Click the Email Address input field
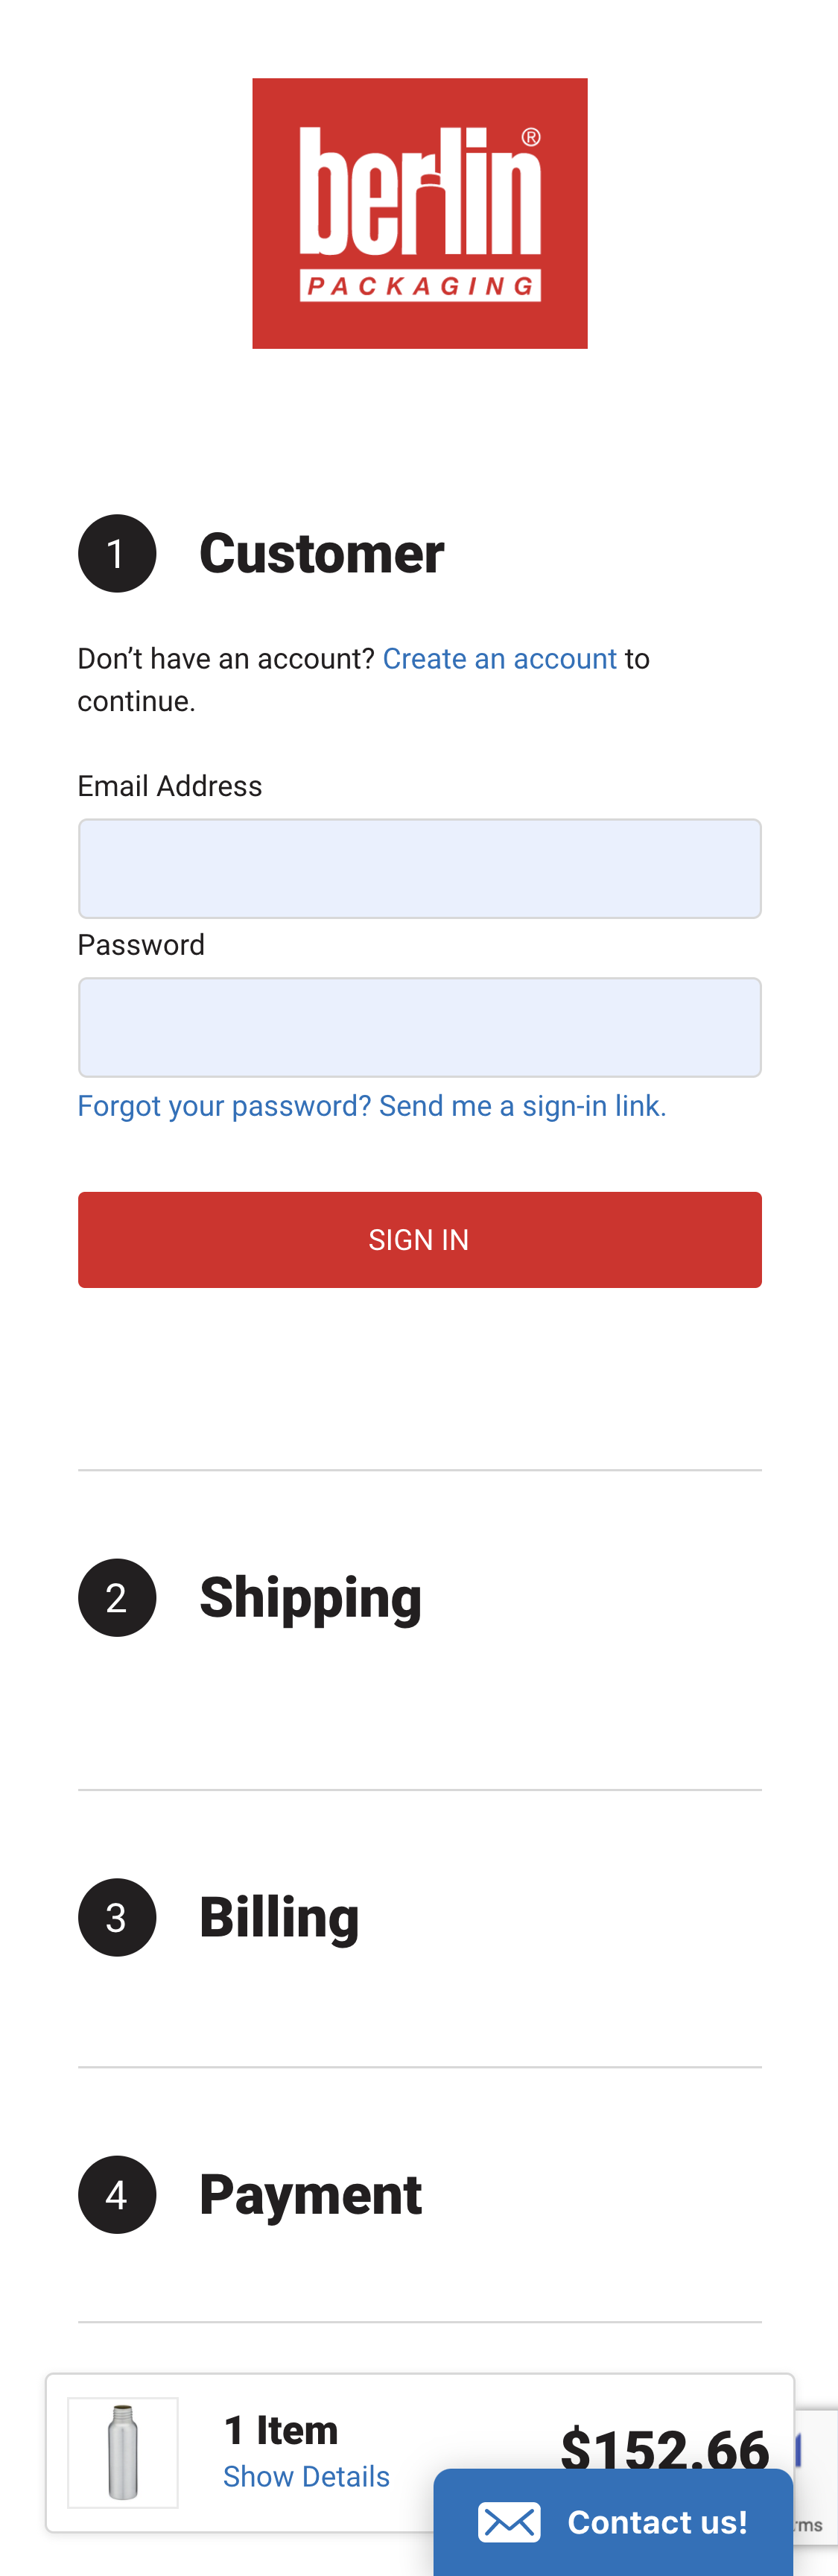Screen dimensions: 838x2576 coord(419,868)
